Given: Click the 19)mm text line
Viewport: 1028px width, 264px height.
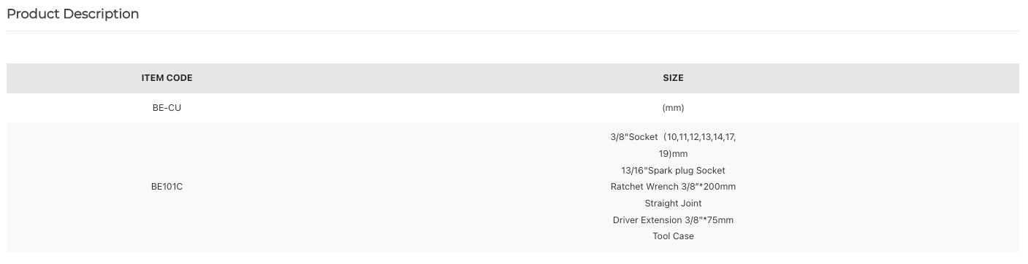Looking at the screenshot, I should click(673, 154).
